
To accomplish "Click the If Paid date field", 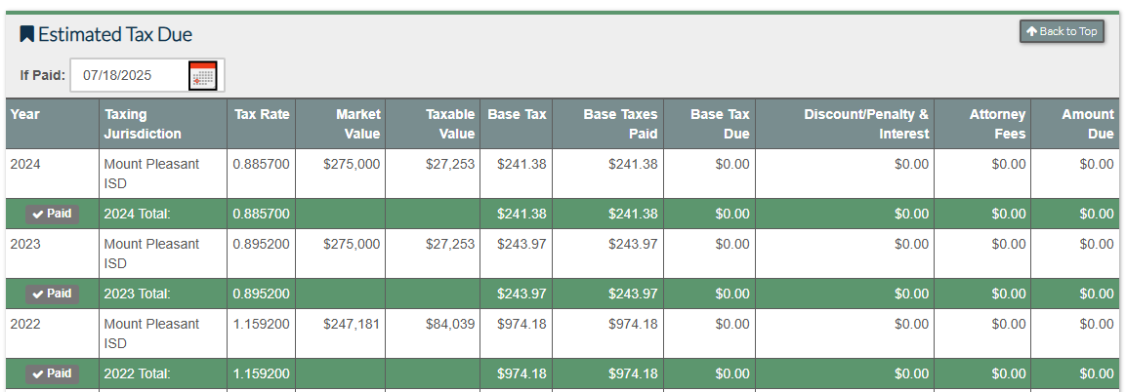I will point(129,75).
